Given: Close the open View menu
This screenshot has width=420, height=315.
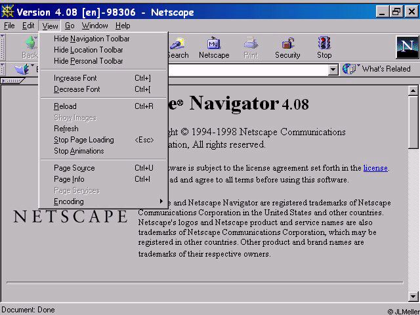Looking at the screenshot, I should pyautogui.click(x=50, y=26).
